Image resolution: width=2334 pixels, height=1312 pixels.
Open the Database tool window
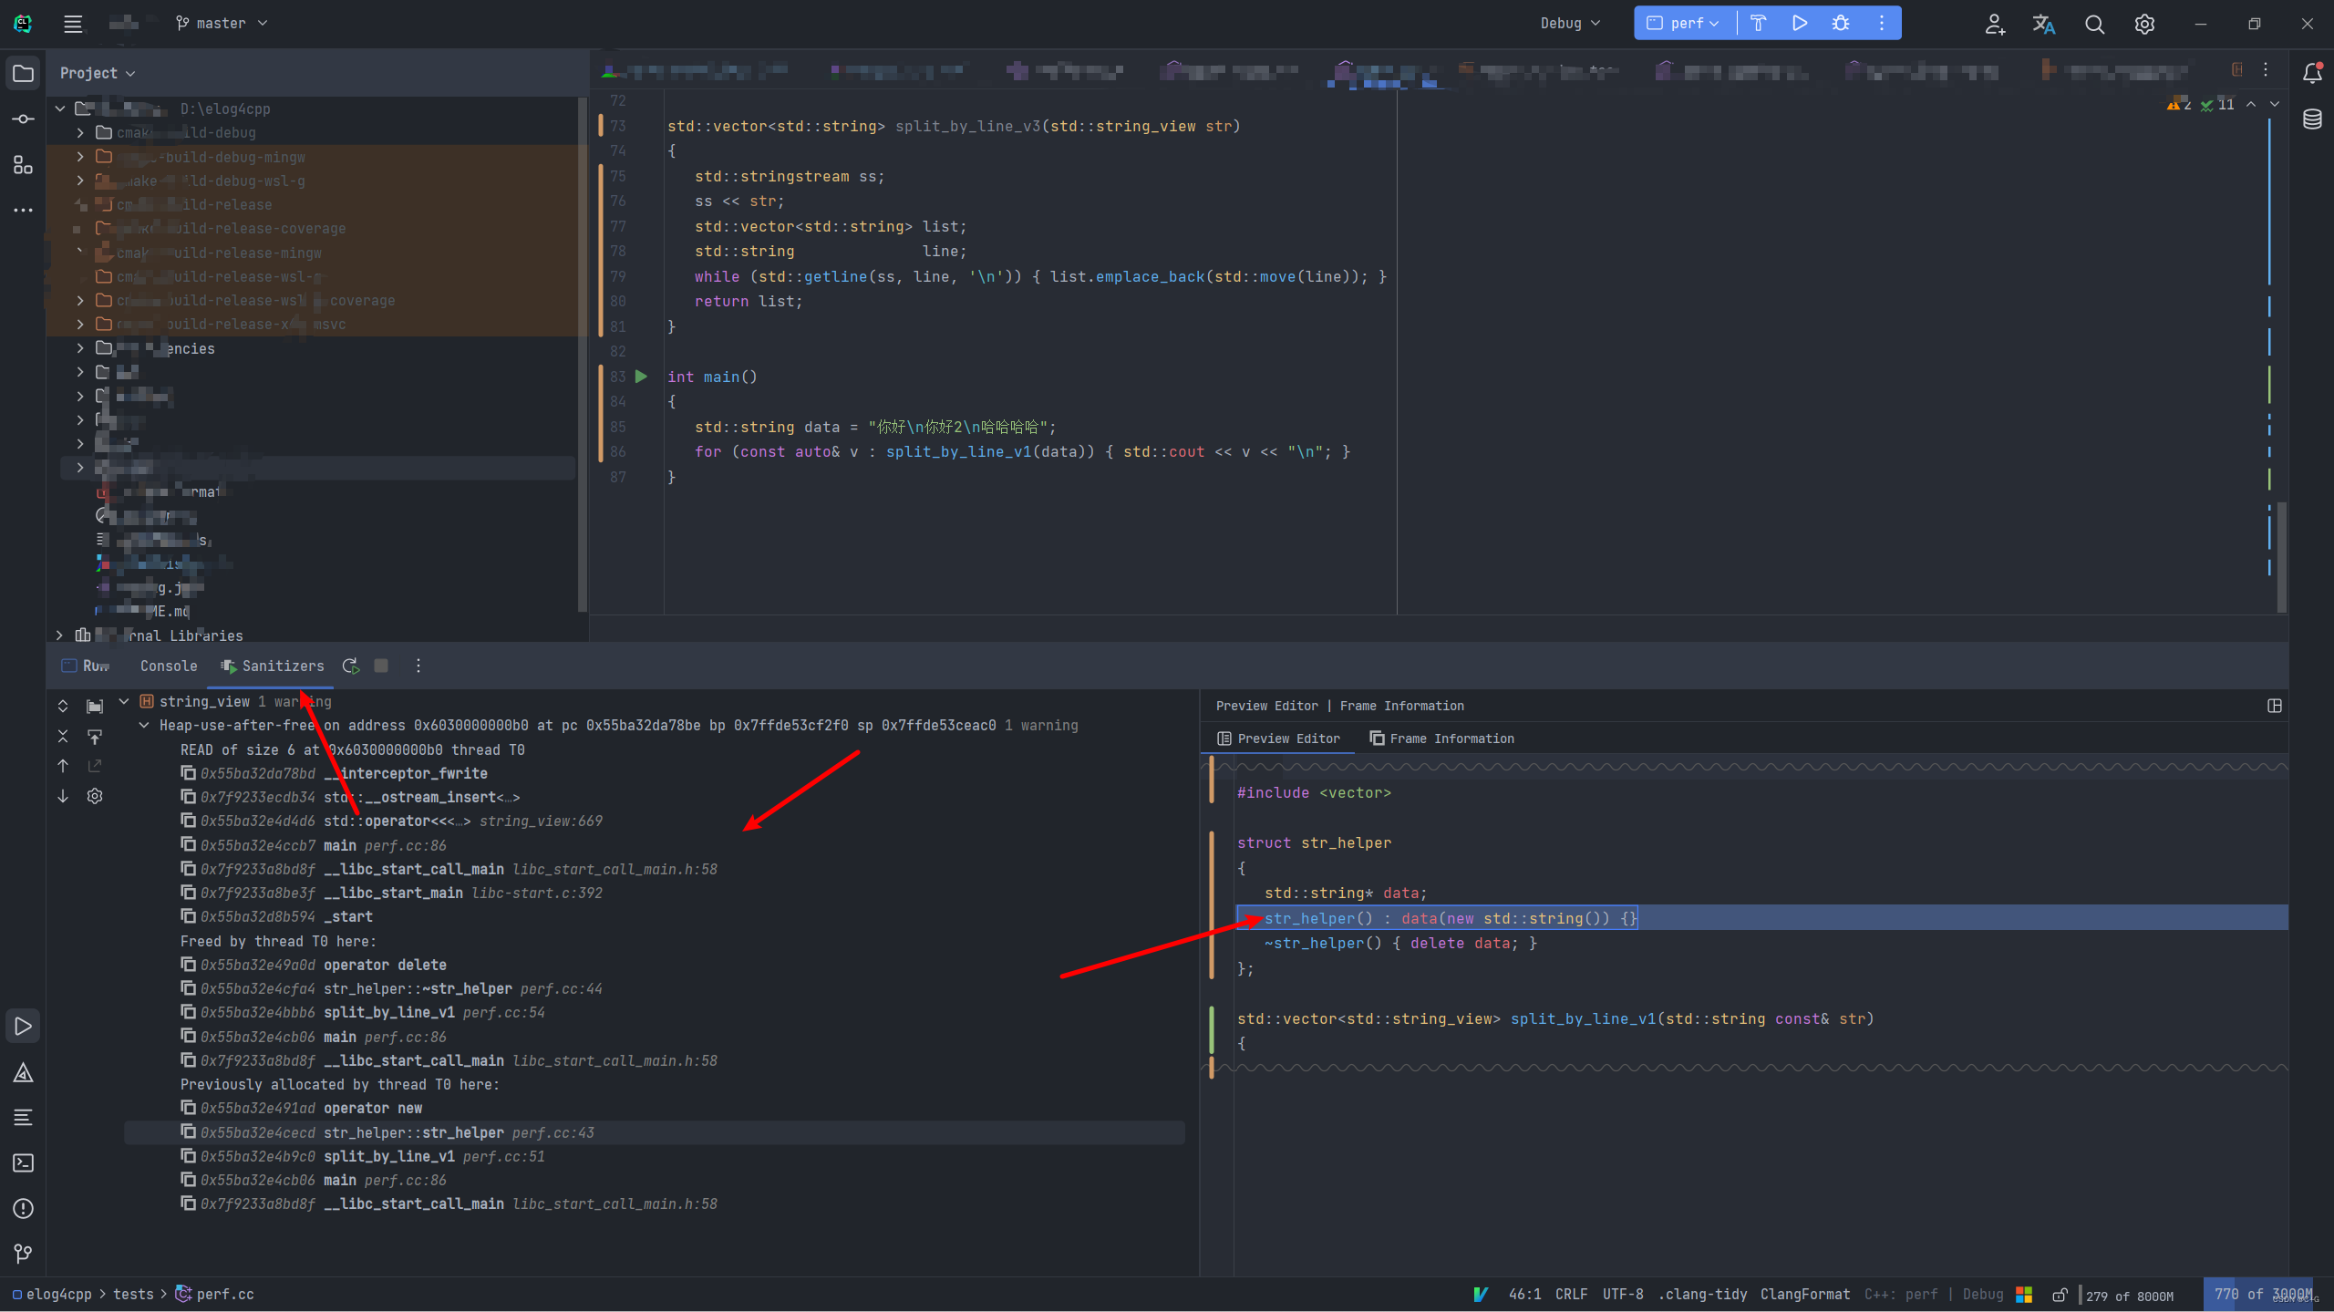coord(2312,119)
